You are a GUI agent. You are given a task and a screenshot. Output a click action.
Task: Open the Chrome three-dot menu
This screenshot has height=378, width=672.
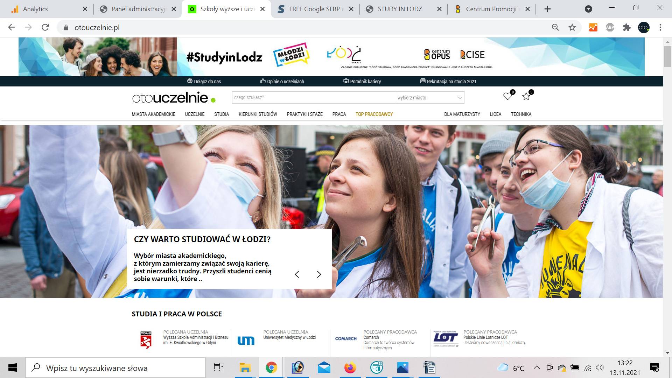click(660, 27)
